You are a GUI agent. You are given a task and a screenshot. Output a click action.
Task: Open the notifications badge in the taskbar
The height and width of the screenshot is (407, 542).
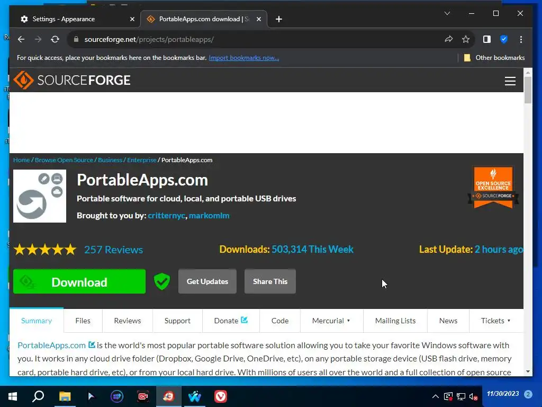(528, 394)
